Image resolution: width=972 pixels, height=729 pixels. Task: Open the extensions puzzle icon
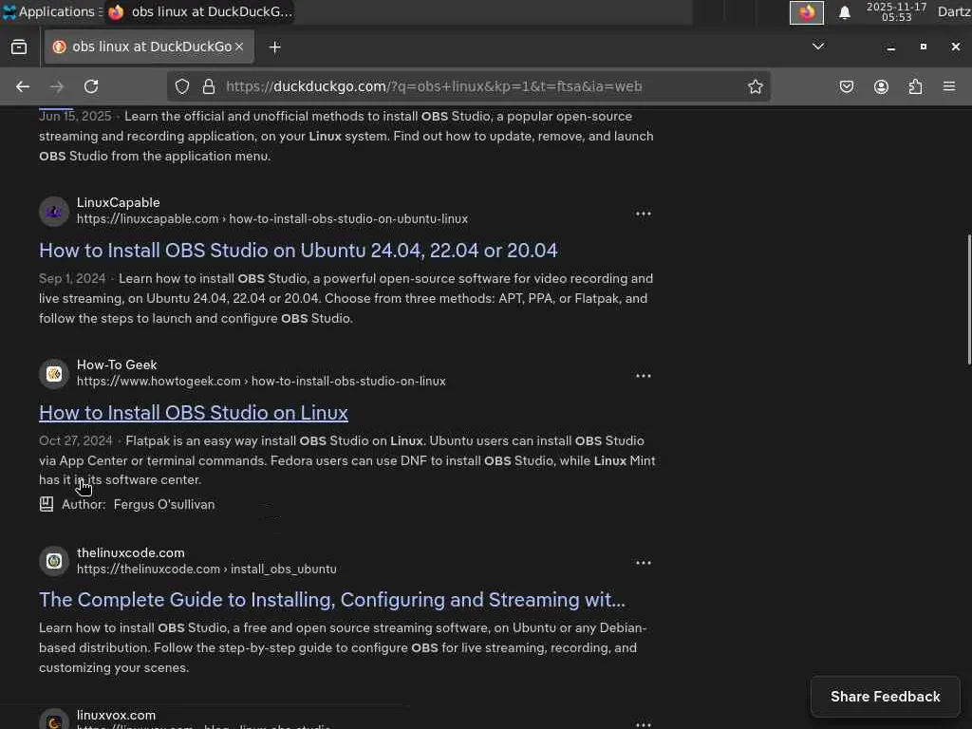(x=916, y=86)
